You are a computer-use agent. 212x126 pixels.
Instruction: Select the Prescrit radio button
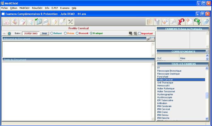(x=77, y=33)
